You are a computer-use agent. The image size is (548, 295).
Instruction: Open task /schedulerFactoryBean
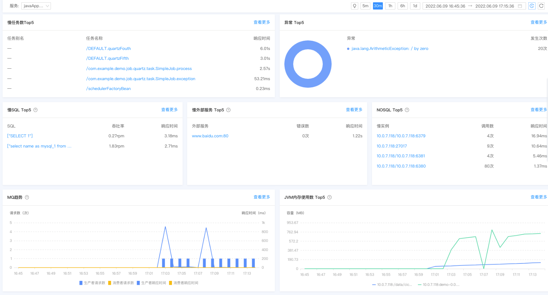coord(108,89)
